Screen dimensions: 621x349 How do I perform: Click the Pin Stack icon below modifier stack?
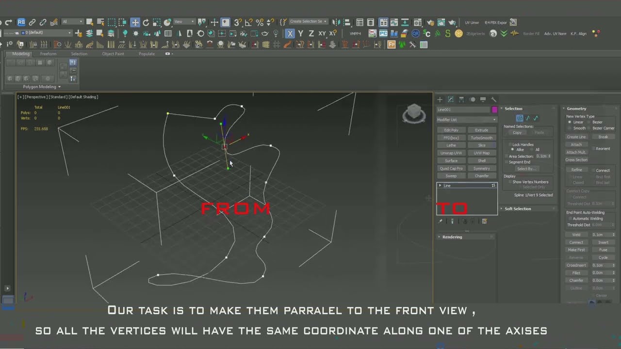click(x=441, y=221)
